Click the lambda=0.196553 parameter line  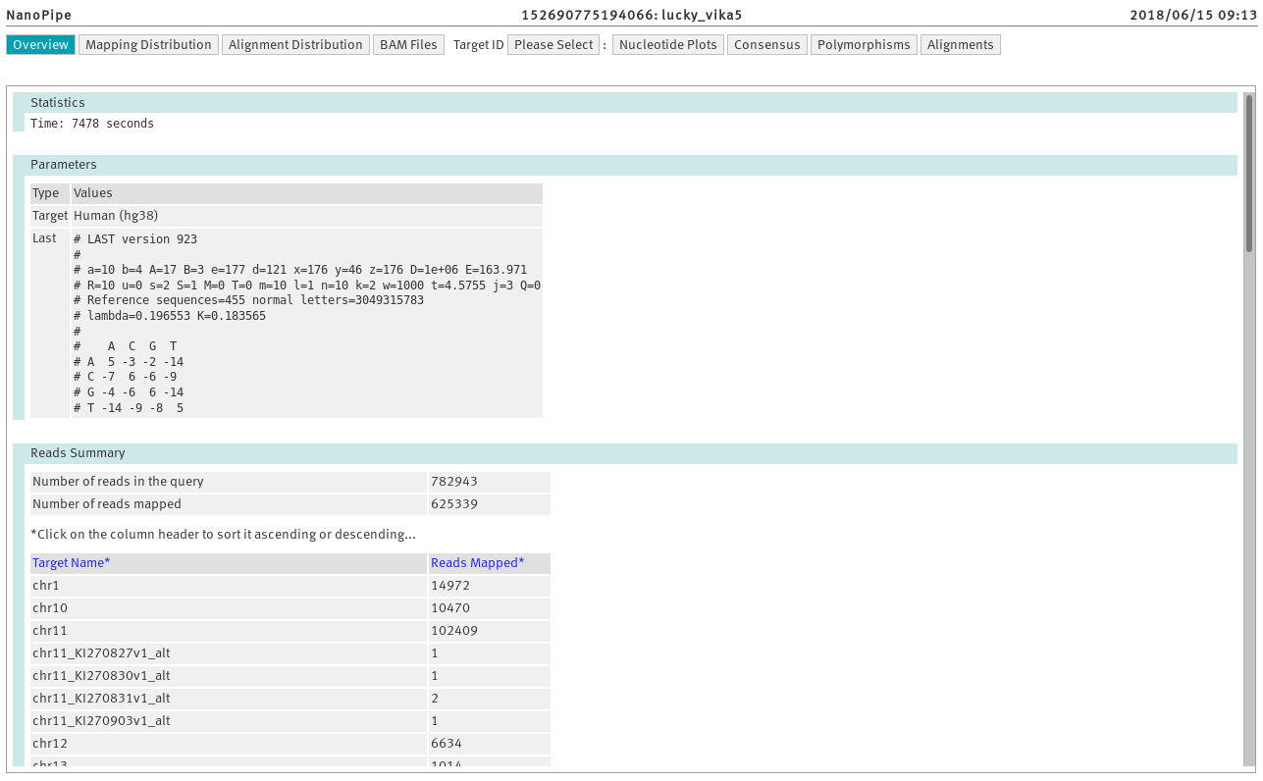pos(170,316)
